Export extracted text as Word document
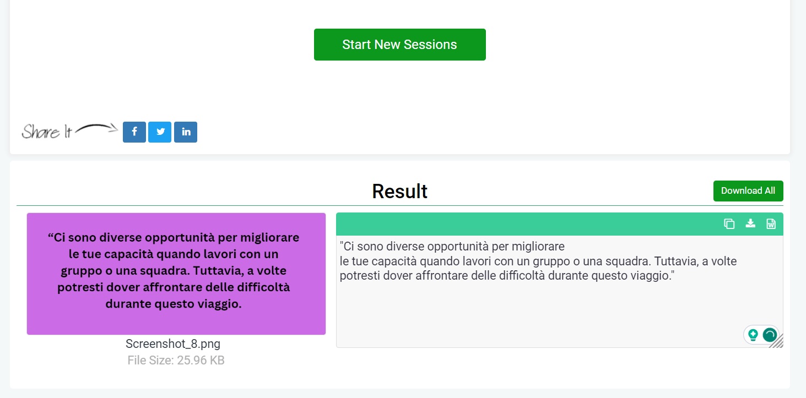Screen dimensions: 806x398 (x=771, y=224)
